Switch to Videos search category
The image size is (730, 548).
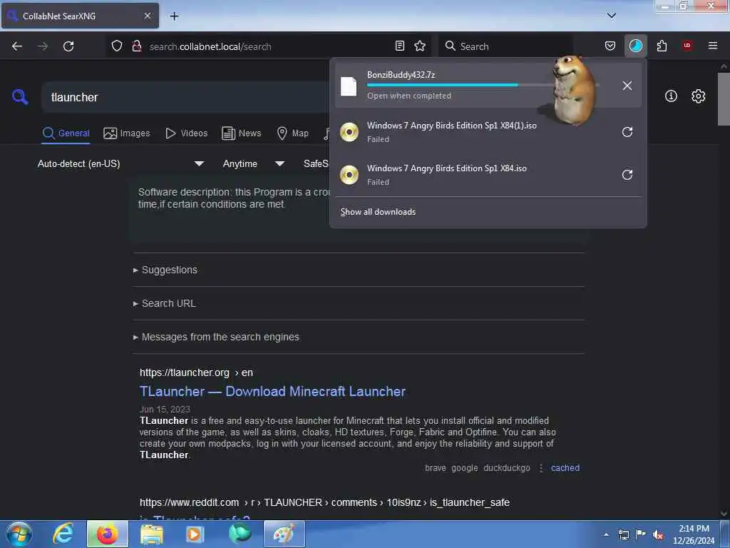click(186, 133)
